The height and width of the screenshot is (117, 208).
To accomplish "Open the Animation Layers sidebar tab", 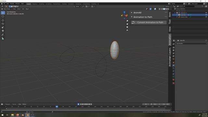I will click(x=170, y=57).
